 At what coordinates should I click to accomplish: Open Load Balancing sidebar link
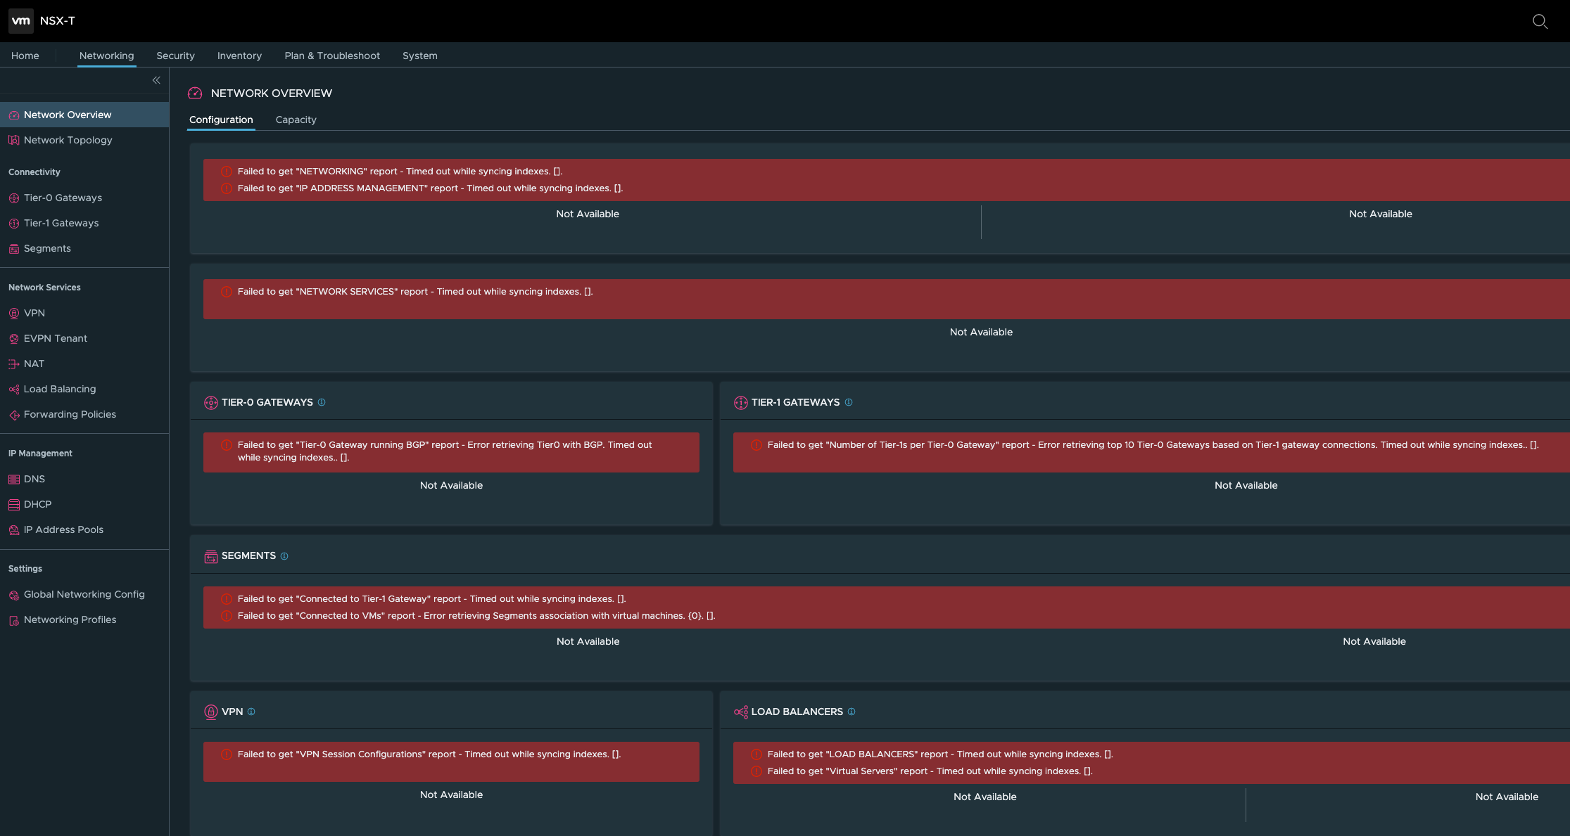[x=60, y=389]
